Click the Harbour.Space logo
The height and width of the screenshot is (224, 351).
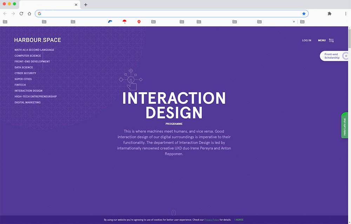(38, 40)
